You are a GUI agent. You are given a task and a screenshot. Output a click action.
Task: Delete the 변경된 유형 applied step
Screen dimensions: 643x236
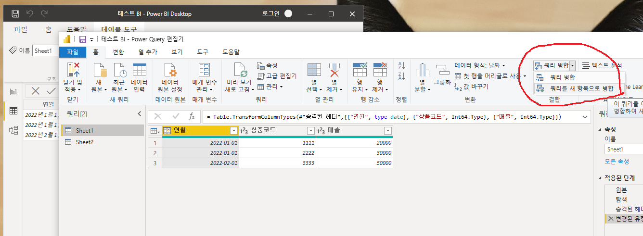pyautogui.click(x=611, y=219)
